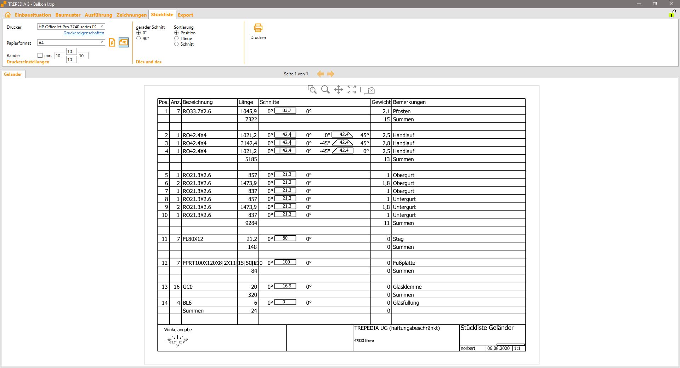The width and height of the screenshot is (680, 368).
Task: Click the fit-to-view expand icon
Action: tap(352, 90)
